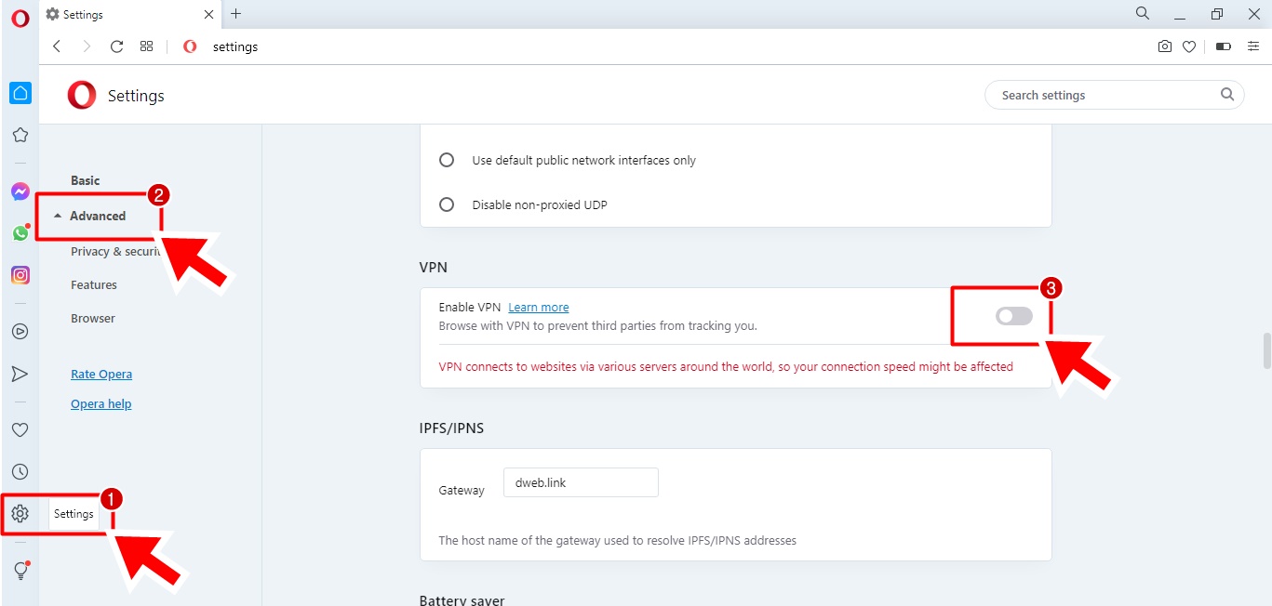
Task: Click the Rate Opera link
Action: [101, 374]
